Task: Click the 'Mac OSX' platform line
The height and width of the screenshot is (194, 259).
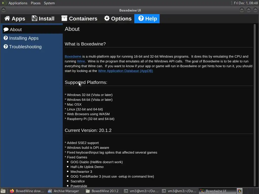Action: click(73, 104)
